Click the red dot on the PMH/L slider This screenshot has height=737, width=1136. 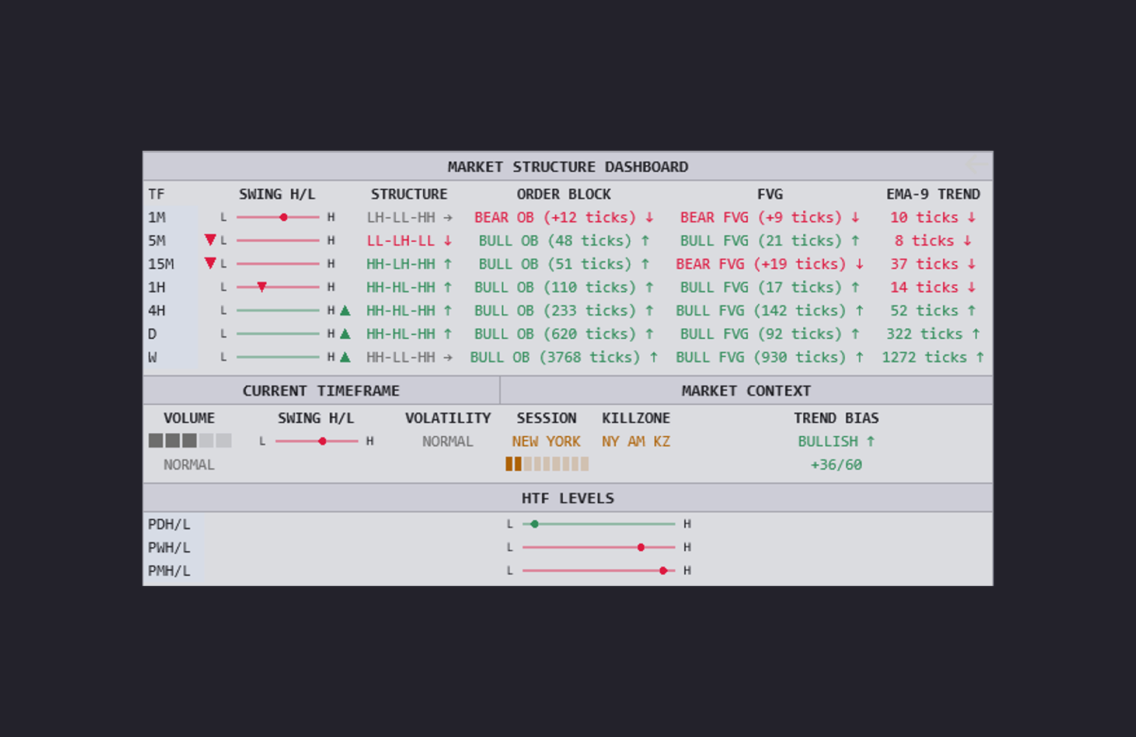click(663, 571)
